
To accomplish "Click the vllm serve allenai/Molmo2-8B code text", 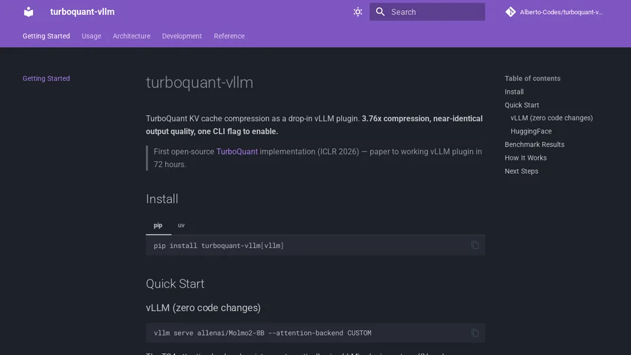I will [262, 333].
